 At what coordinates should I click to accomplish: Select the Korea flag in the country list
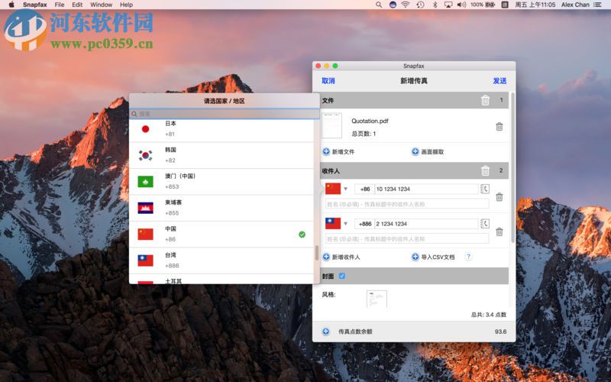click(x=145, y=155)
